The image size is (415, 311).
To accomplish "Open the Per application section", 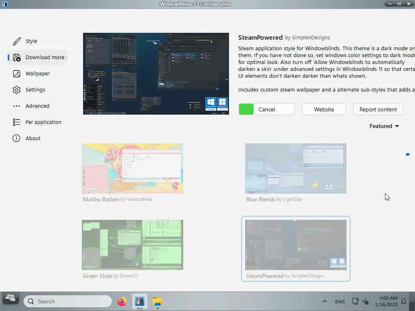I will pos(43,122).
